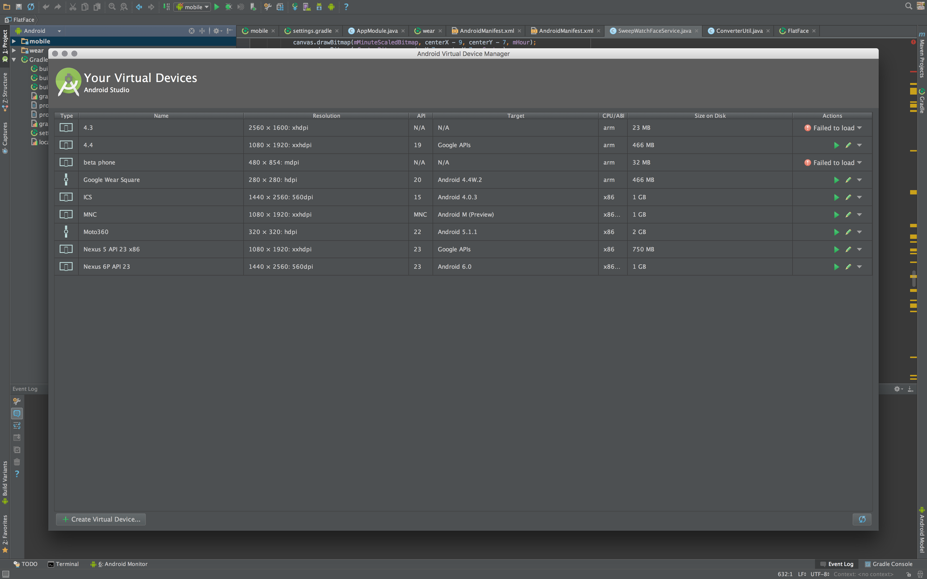Launch the Nexus 5 API 23 x86 emulator

[836, 249]
